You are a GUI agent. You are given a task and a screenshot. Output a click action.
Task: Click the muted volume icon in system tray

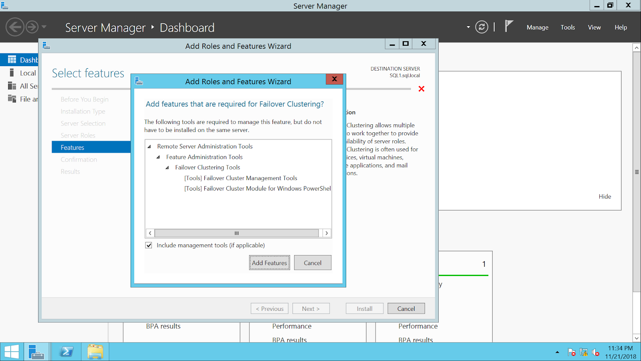pos(595,352)
